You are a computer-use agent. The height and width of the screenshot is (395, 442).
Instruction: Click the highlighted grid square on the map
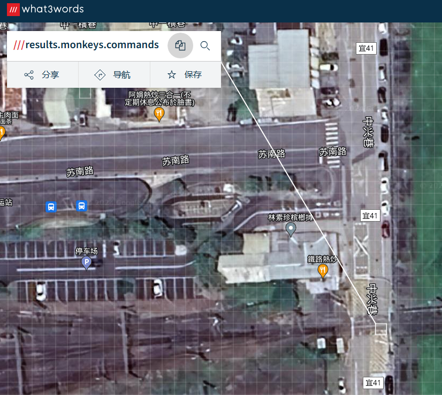(381, 329)
